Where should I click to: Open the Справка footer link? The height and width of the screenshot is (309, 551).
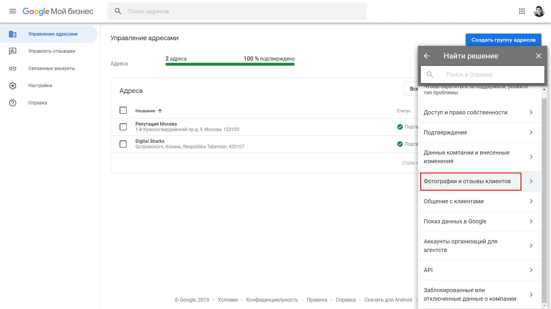(346, 300)
